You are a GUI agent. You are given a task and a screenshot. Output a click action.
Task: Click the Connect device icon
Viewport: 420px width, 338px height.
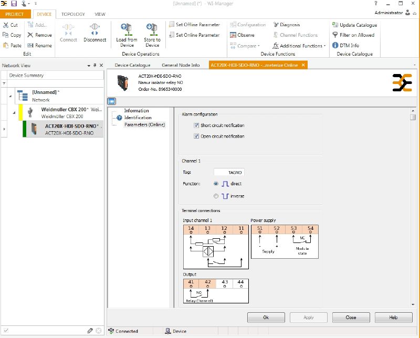[x=68, y=29]
